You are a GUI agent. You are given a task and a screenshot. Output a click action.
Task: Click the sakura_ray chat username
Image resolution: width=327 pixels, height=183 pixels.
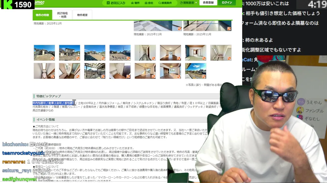(17, 171)
